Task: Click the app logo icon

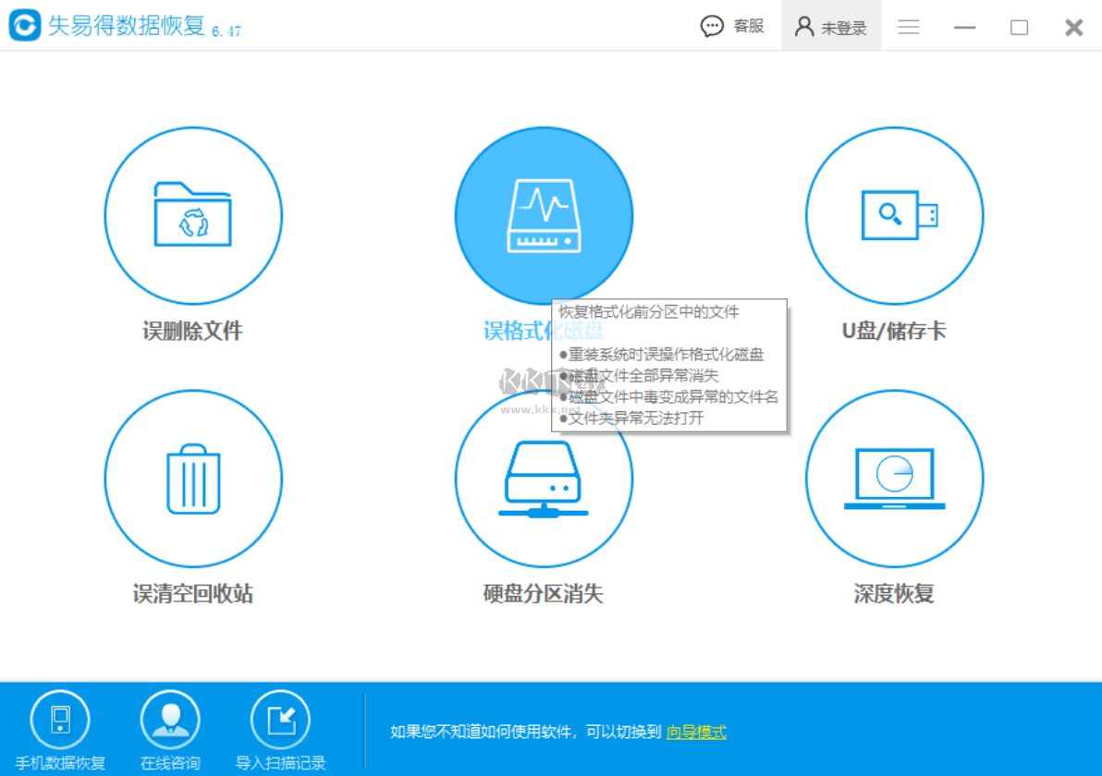Action: [x=25, y=25]
